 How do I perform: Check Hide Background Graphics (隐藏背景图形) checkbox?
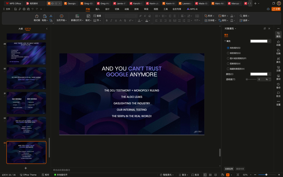(228, 69)
